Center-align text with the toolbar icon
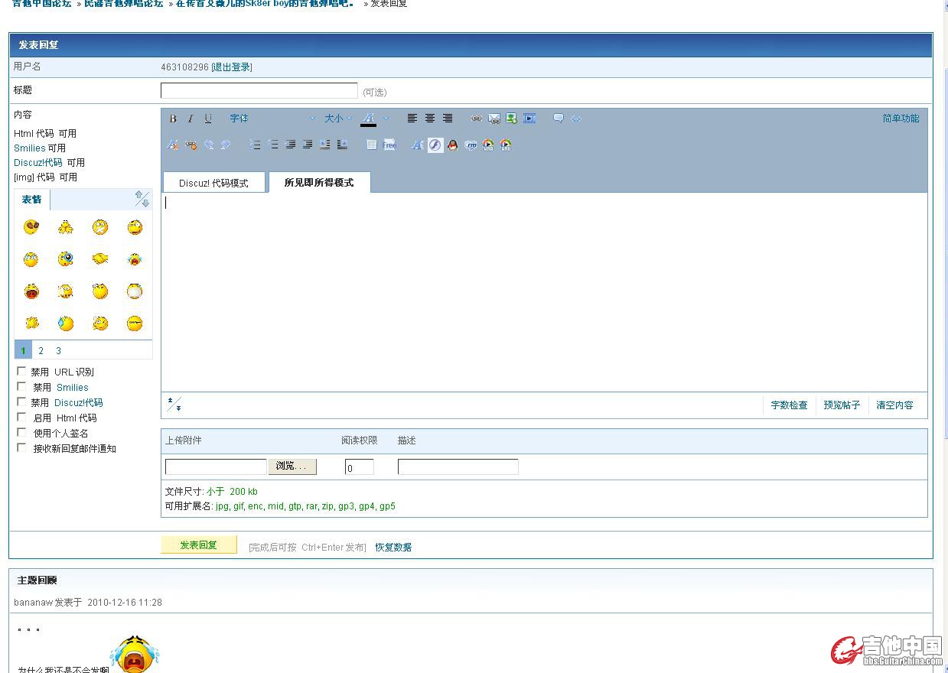 click(x=430, y=119)
